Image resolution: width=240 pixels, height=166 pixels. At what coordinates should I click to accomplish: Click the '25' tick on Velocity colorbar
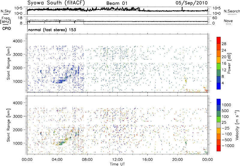click(x=224, y=123)
